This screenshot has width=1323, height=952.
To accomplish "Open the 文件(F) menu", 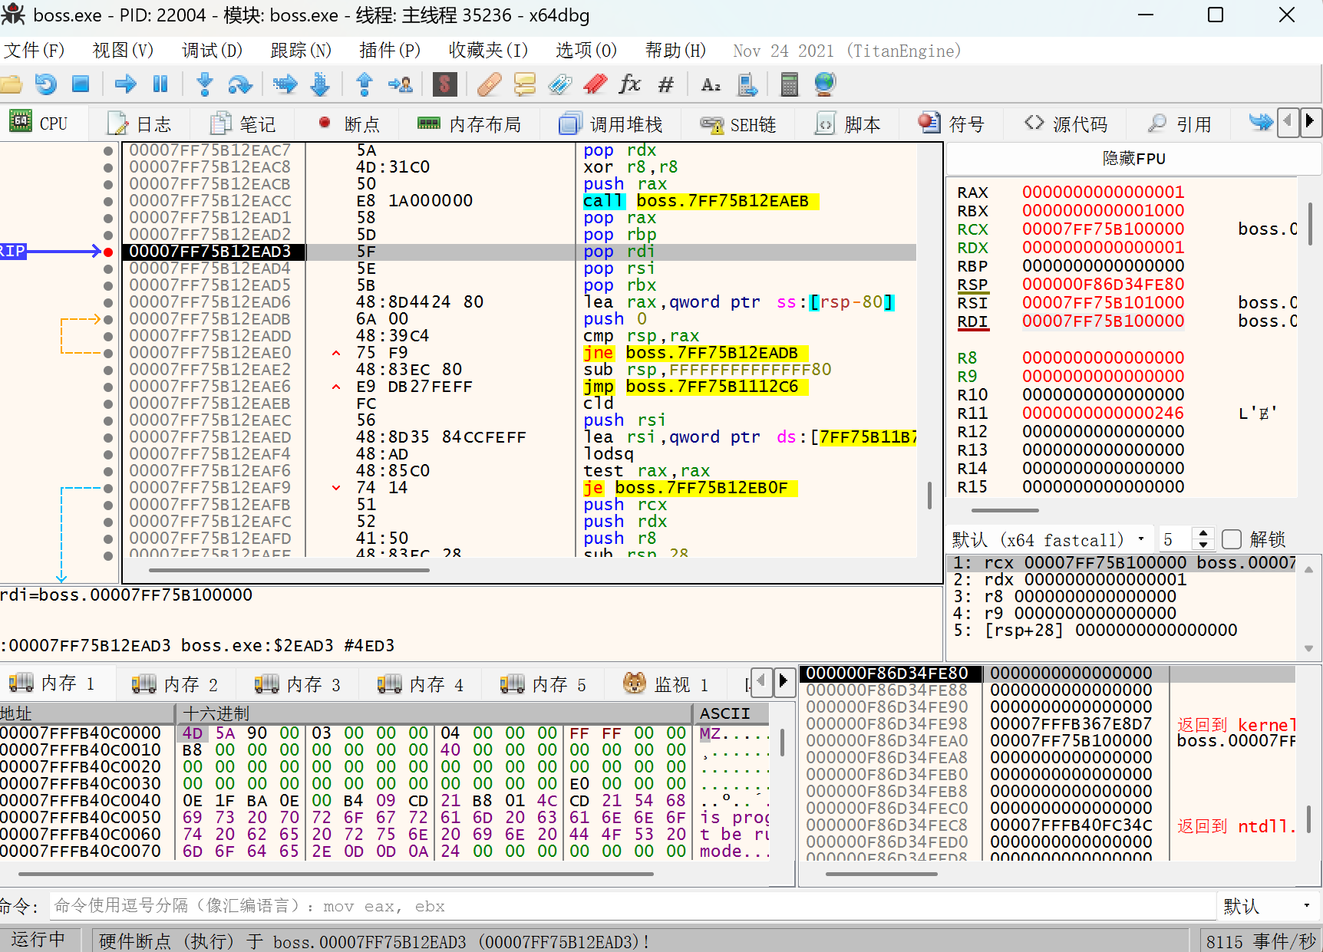I will point(35,51).
